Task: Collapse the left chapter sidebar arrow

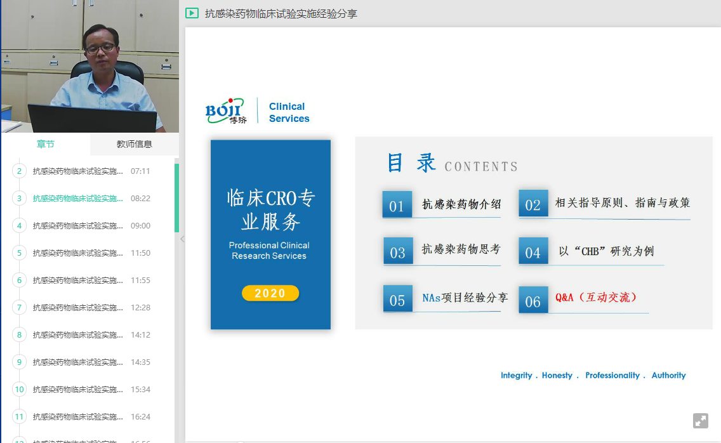Action: [182, 239]
